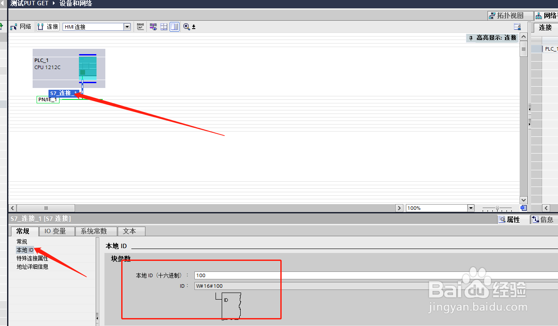Viewport: 558px width, 326px height.
Task: Select the 连接 tab in right table panel
Action: coord(545,27)
